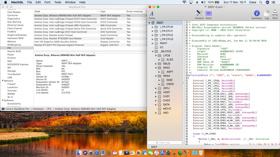Select Intel HD Graphics 4000 AsusPro Edition row
The image size is (280, 157).
point(90,42)
